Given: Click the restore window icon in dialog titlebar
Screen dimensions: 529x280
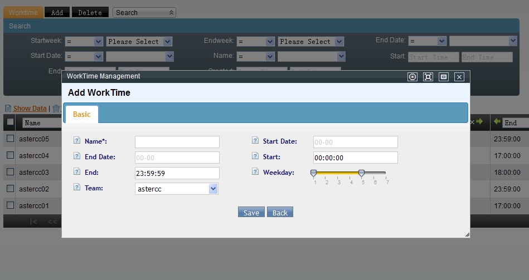Looking at the screenshot, I should [x=444, y=77].
